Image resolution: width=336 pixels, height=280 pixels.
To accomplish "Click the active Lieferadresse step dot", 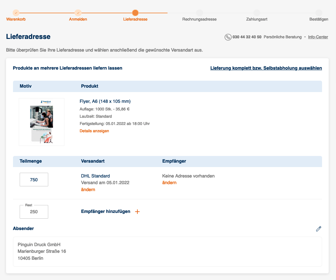I will pyautogui.click(x=135, y=13).
